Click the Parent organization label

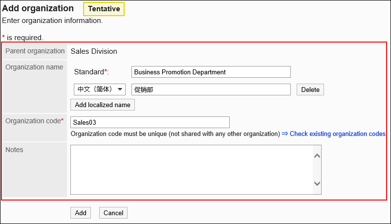click(35, 51)
